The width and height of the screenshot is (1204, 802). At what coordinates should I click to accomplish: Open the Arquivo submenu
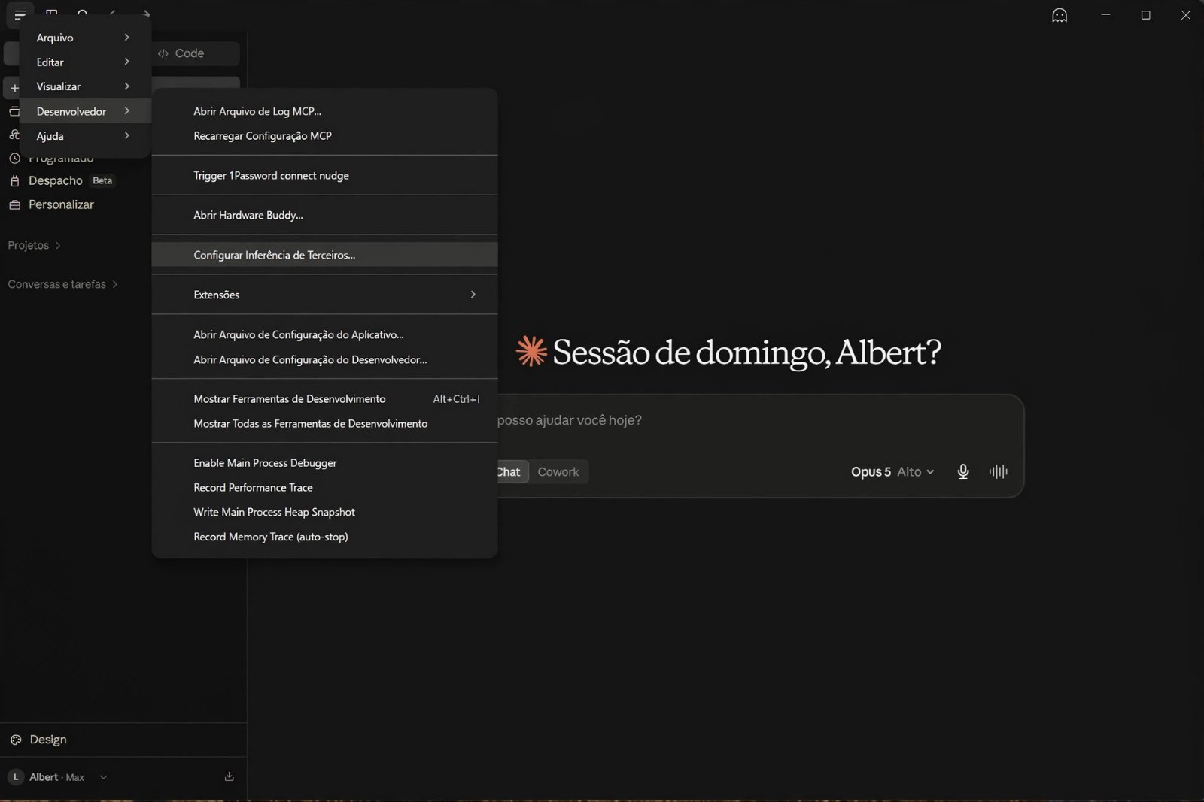tap(85, 38)
